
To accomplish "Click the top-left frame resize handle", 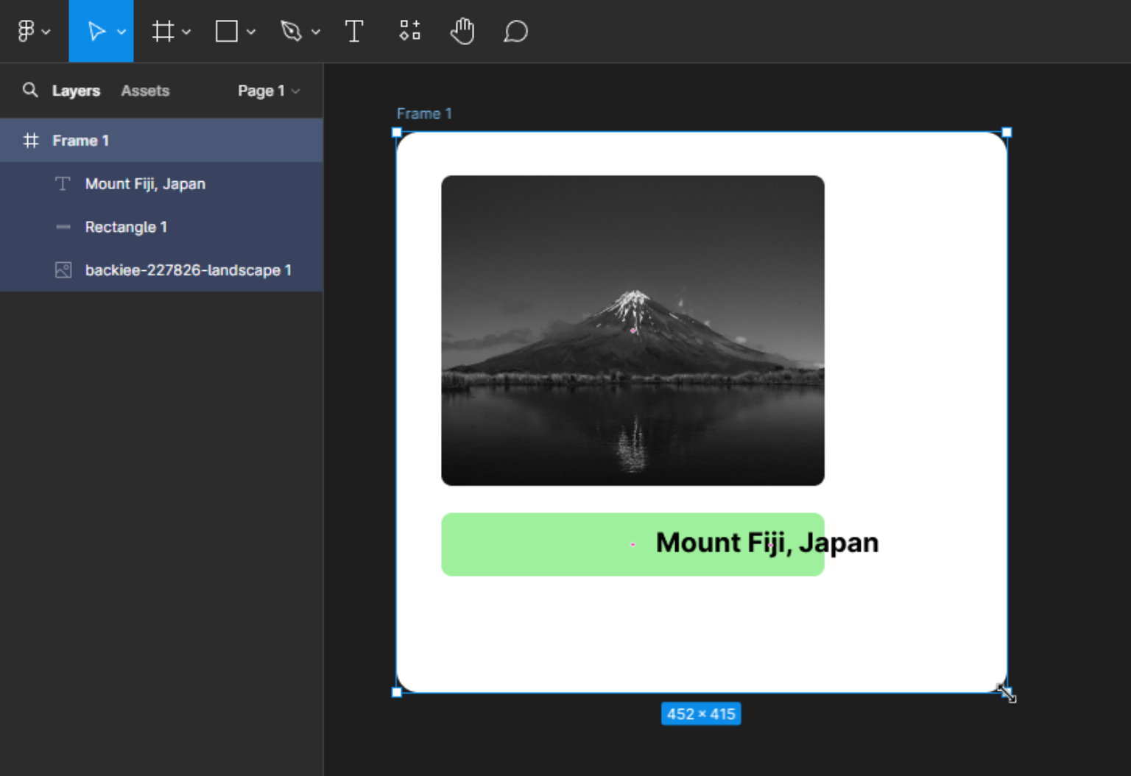I will pyautogui.click(x=397, y=133).
